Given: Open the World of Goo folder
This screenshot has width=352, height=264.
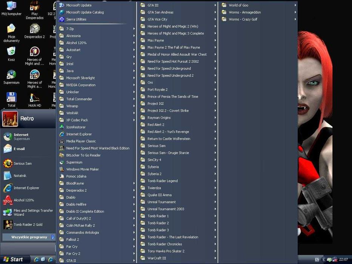Looking at the screenshot, I should [x=259, y=5].
